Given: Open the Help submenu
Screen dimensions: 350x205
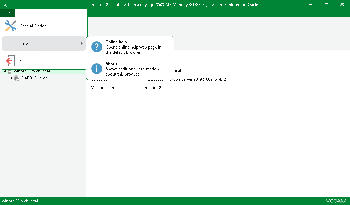Looking at the screenshot, I should point(41,43).
